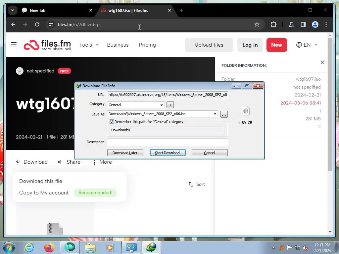The width and height of the screenshot is (339, 254).
Task: Click the Log in button
Action: 250,45
